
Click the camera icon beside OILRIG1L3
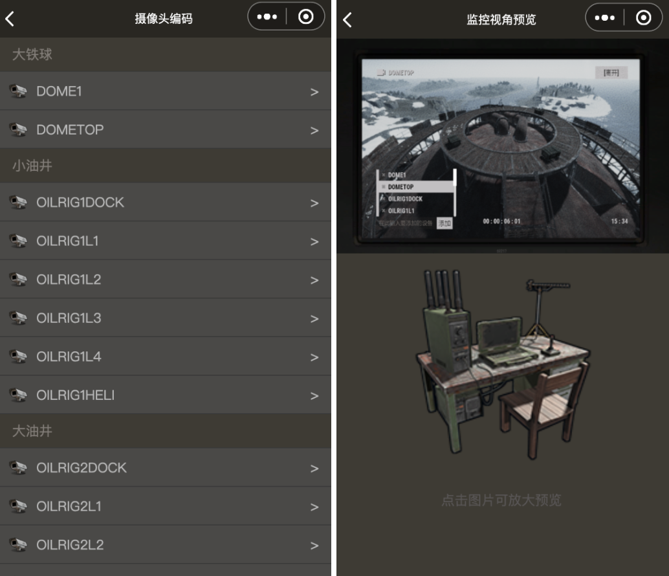[18, 318]
